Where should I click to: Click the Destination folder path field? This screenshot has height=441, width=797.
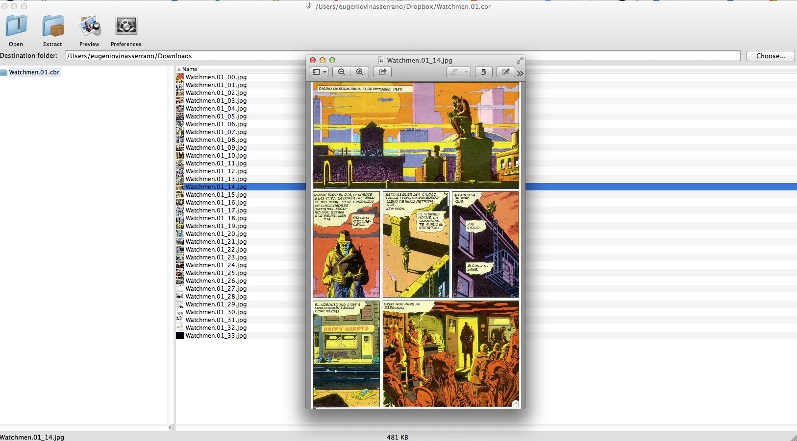click(402, 56)
